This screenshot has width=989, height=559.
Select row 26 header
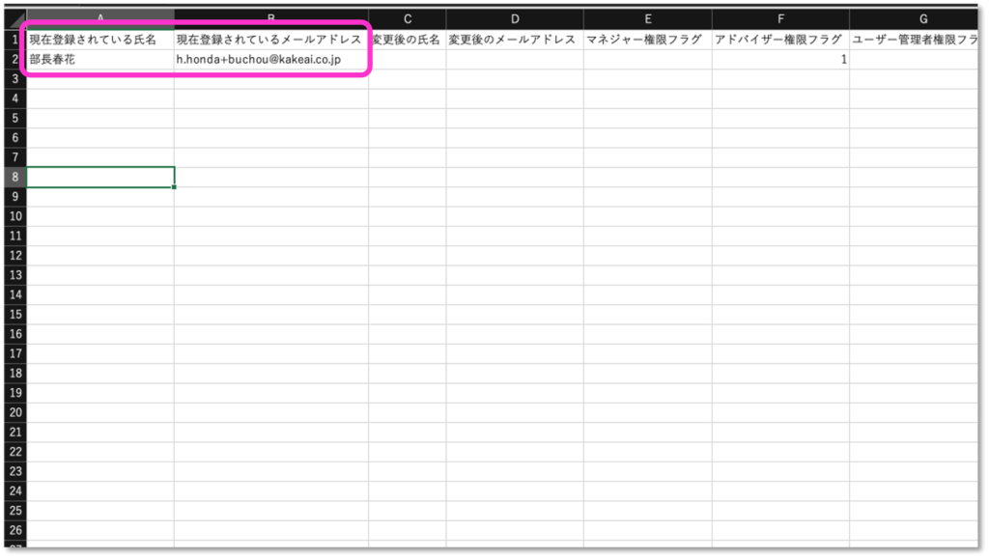coord(15,530)
